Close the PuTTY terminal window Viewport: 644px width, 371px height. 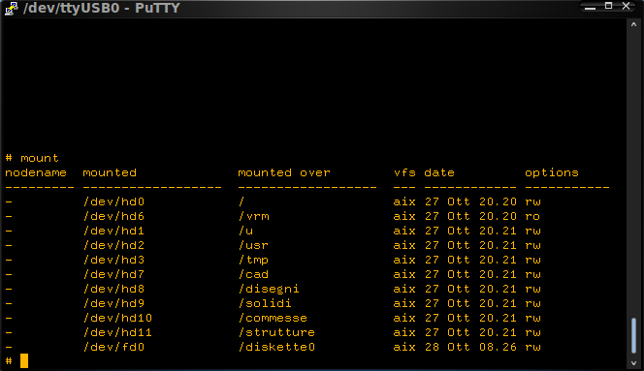click(x=627, y=6)
